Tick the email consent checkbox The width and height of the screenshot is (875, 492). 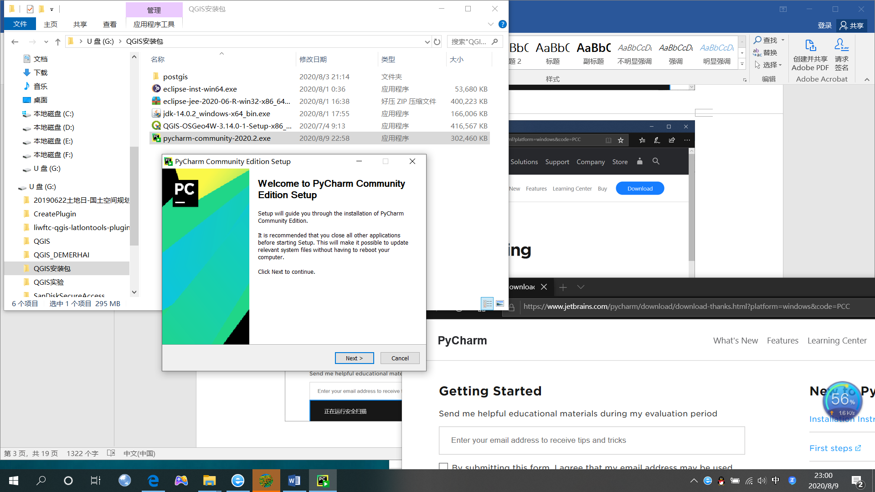point(443,466)
